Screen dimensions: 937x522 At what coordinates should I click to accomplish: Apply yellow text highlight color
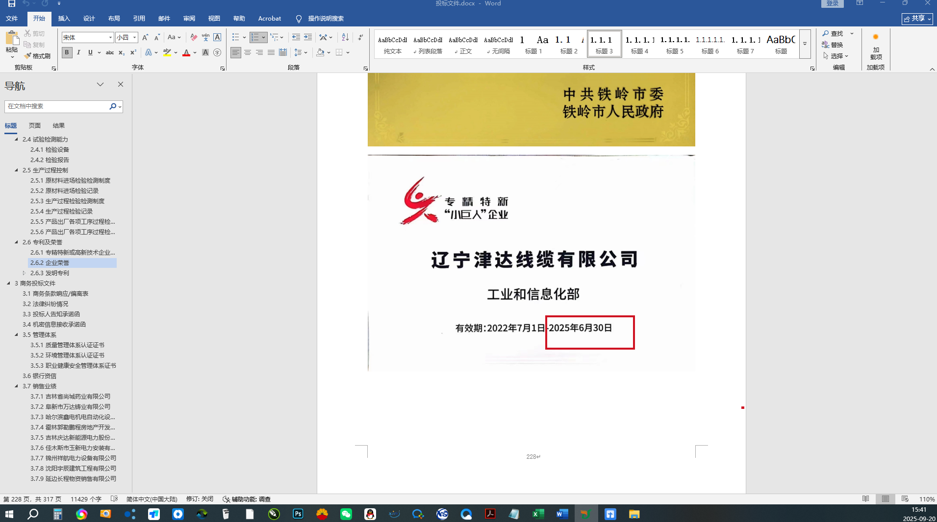pos(167,52)
